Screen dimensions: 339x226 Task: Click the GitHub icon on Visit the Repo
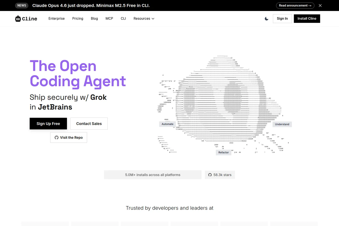[56, 137]
